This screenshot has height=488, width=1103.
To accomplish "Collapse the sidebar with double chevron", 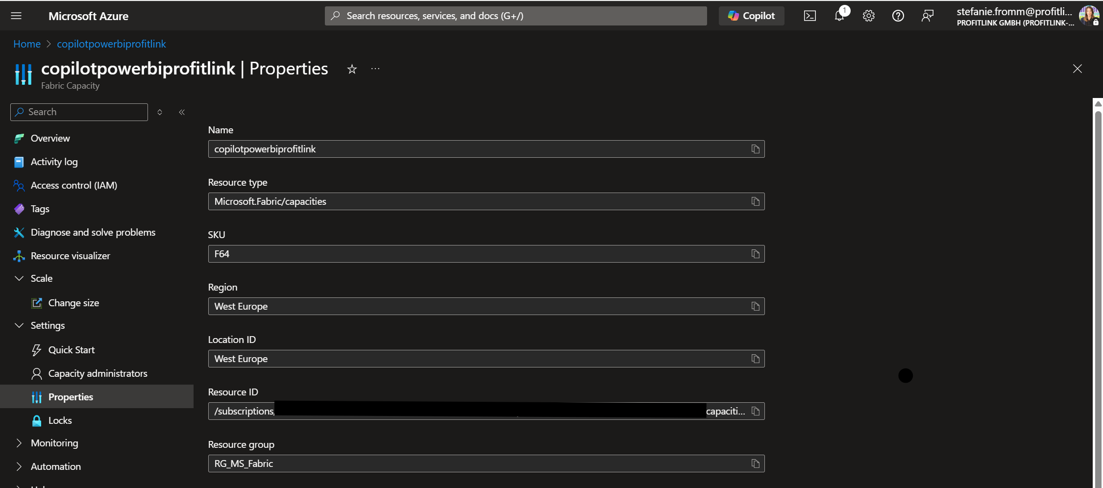I will [182, 112].
